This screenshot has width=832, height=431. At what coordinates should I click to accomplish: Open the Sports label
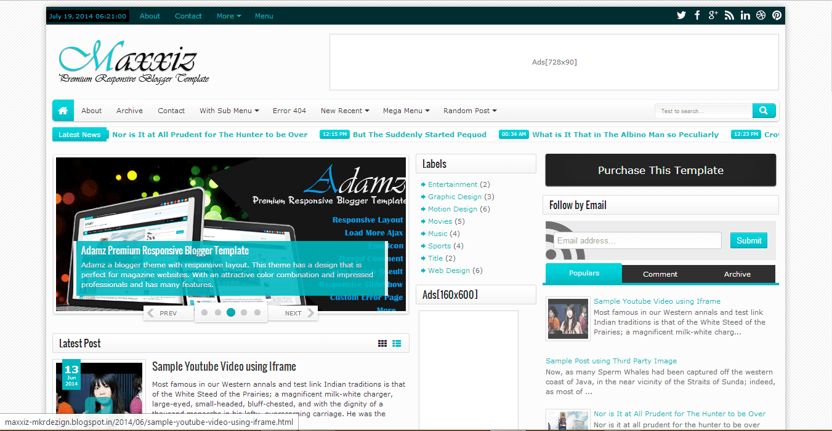point(440,246)
